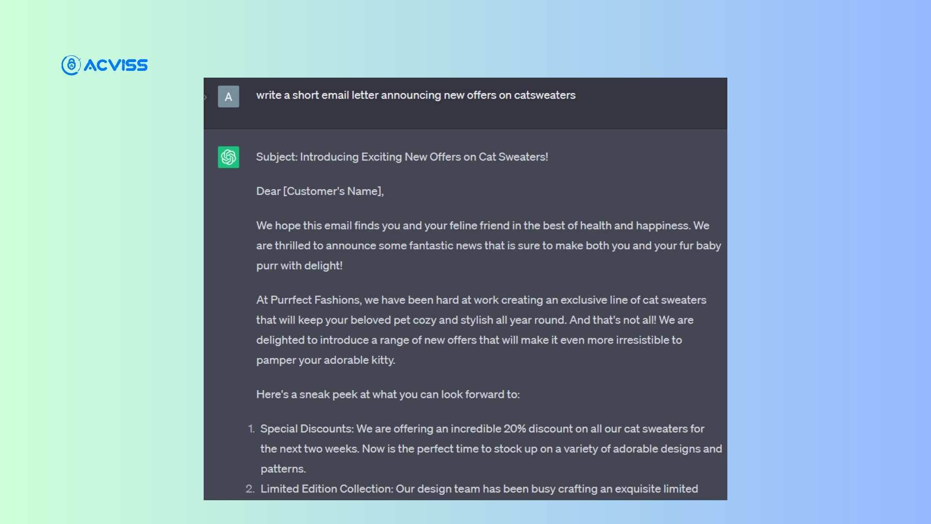Click the Subject line of the email
The width and height of the screenshot is (931, 524).
tap(401, 157)
